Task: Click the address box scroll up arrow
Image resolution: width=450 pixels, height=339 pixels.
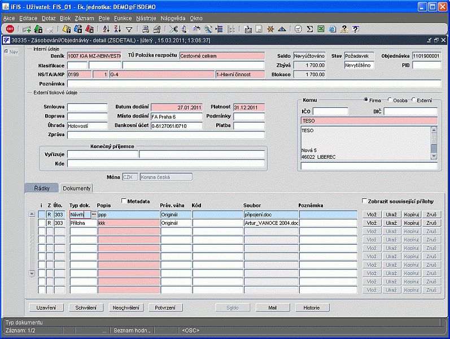Action: click(434, 130)
